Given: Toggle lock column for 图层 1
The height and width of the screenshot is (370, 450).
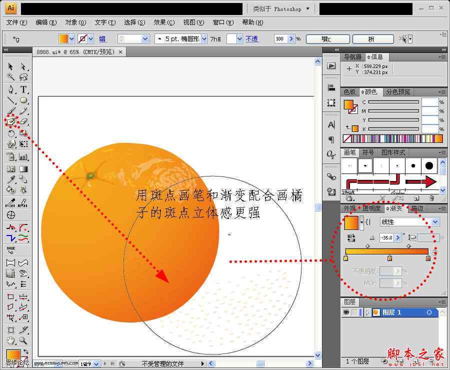Looking at the screenshot, I should click(354, 312).
